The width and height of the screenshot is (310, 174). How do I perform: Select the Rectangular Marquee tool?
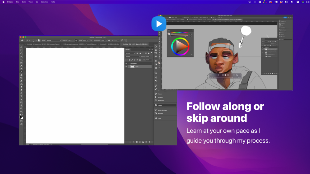coord(21,51)
